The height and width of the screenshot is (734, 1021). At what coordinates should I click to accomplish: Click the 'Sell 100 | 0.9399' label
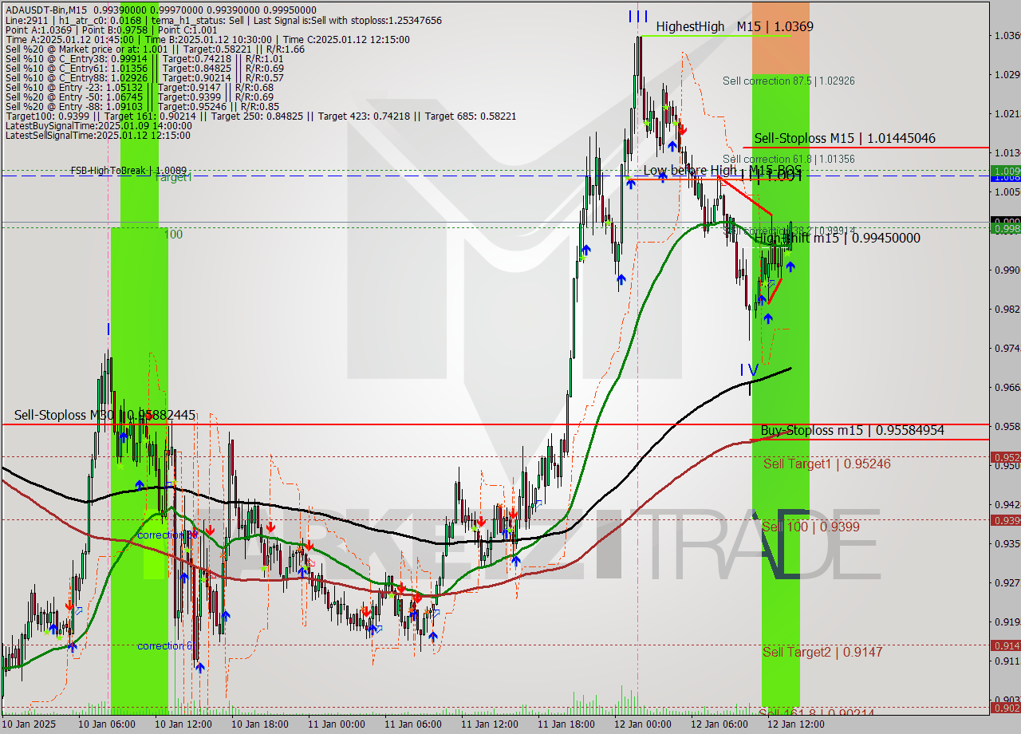[x=810, y=527]
